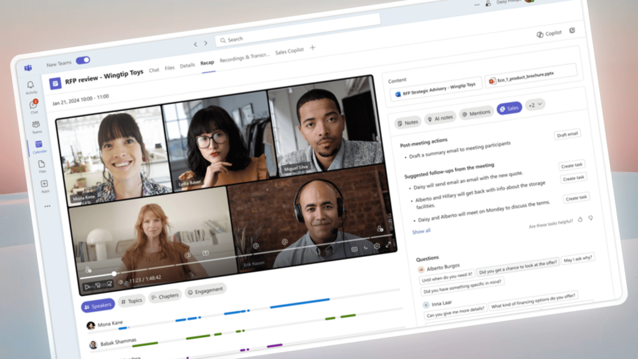Open RFP Strategic Advisory - Wingtip Toys file
638x359 pixels.
click(436, 90)
